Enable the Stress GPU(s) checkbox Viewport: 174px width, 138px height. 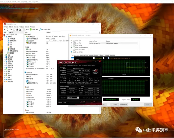point(74,52)
